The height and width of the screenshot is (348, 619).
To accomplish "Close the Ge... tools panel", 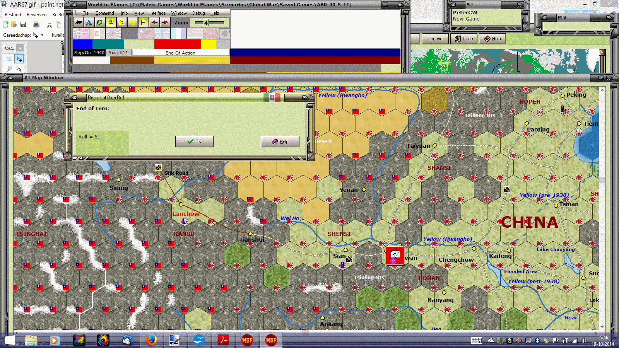I will click(20, 48).
